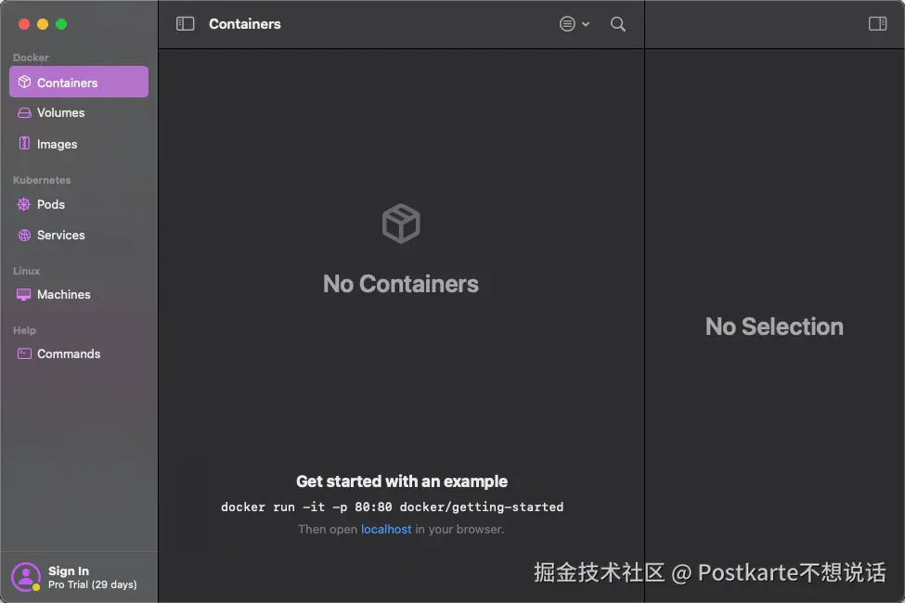Click the Docker section header
Image resolution: width=905 pixels, height=603 pixels.
31,58
